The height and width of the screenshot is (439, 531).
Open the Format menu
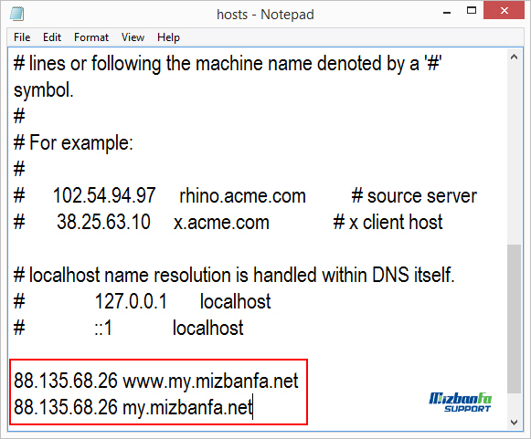(x=91, y=37)
